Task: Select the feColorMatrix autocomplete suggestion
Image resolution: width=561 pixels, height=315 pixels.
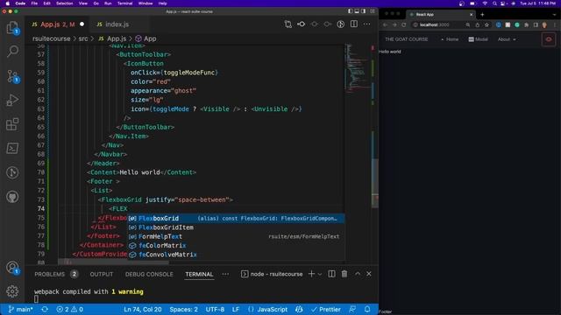Action: pos(236,245)
